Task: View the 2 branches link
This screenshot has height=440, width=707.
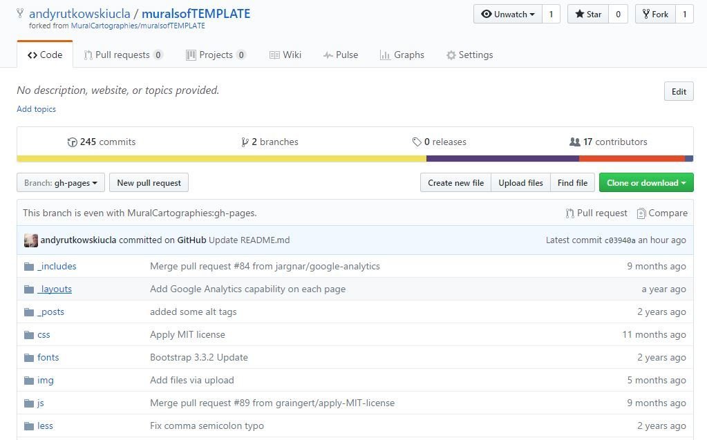Action: 270,142
